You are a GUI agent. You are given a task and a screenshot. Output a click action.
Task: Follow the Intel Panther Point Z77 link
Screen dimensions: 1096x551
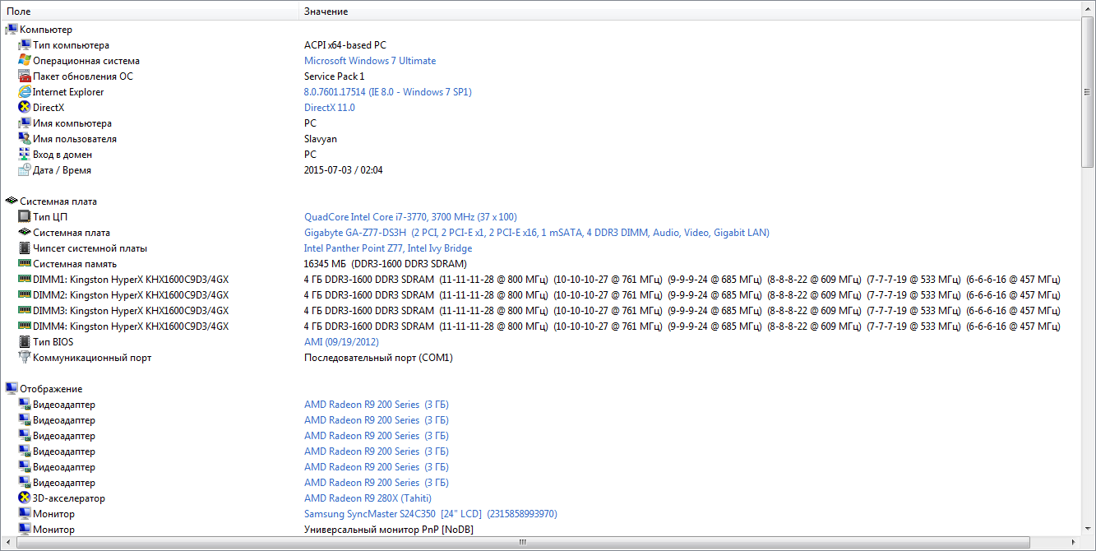388,248
